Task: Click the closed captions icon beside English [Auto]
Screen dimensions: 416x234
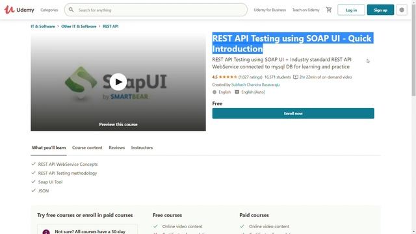Action: (x=237, y=92)
